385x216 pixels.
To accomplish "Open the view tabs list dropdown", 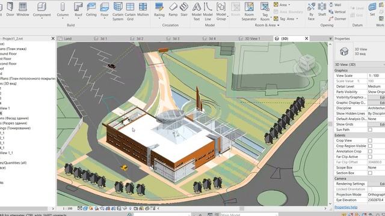I will 330,38.
